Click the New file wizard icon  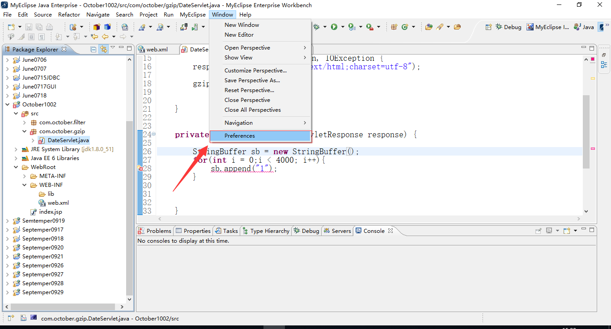point(11,27)
